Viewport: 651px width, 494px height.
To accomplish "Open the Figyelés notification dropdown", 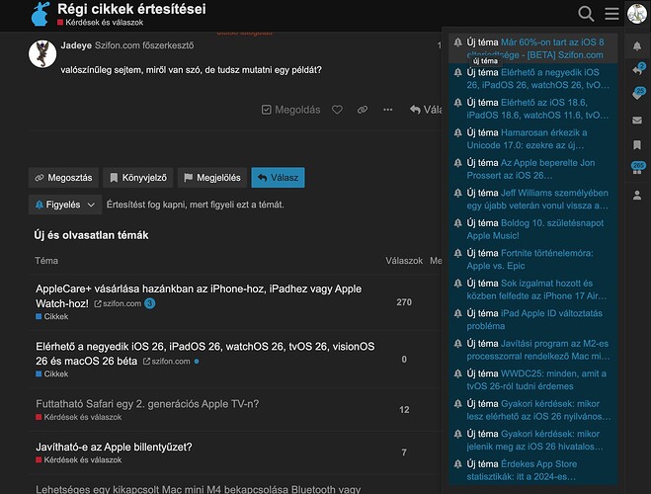I will pos(65,205).
